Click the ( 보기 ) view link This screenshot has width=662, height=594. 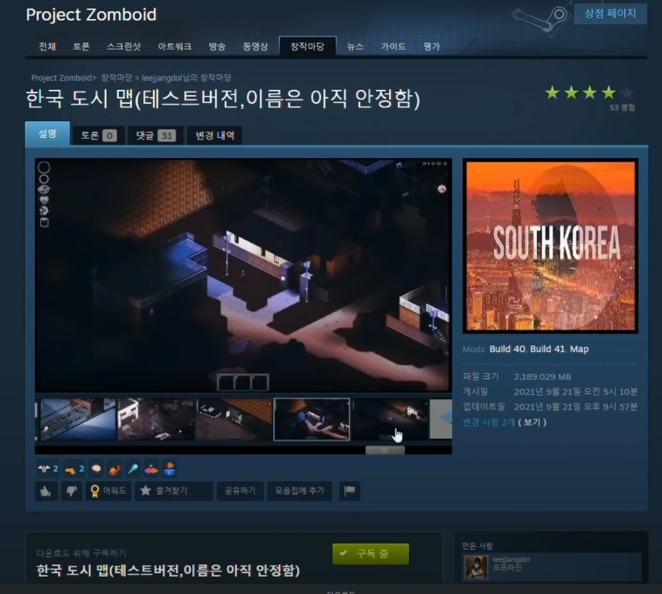[x=532, y=422]
